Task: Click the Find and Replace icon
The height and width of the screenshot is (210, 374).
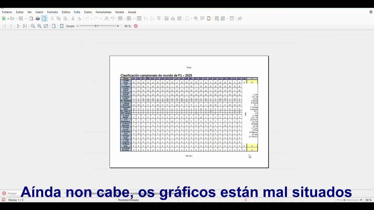Action: click(106, 19)
